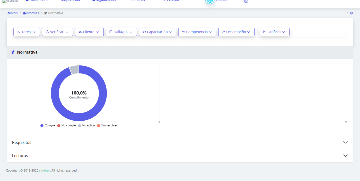Toggle Cumple series in chart legend
Viewport: 360px width, 181px height.
pos(47,125)
